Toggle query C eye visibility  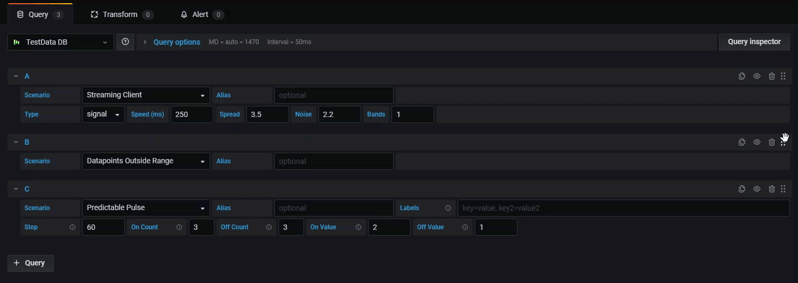pyautogui.click(x=756, y=189)
